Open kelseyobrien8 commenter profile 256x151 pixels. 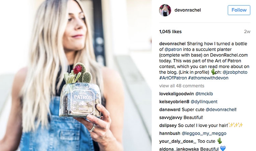point(174,102)
